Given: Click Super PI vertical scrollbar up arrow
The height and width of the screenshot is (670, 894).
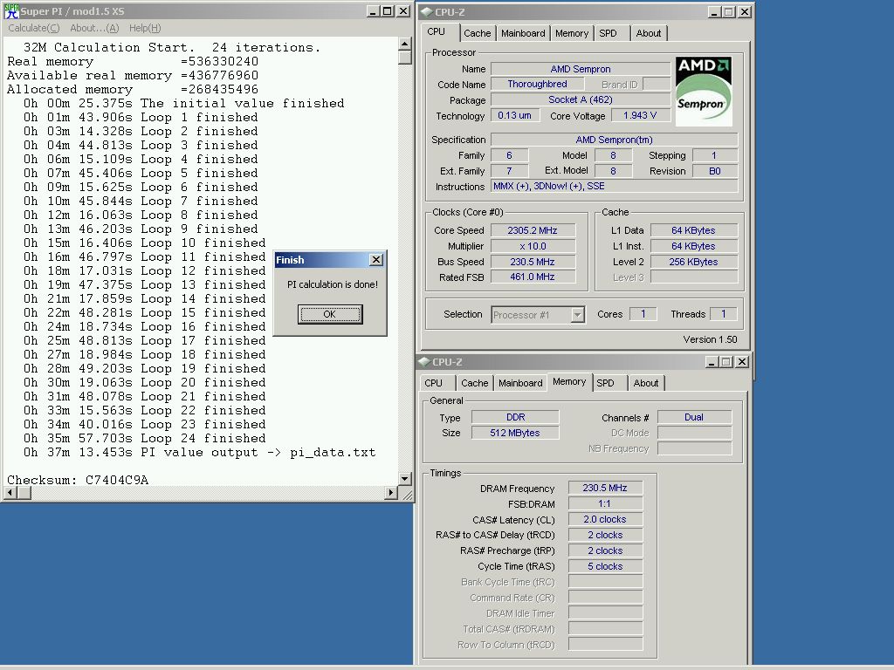Looking at the screenshot, I should tap(405, 44).
